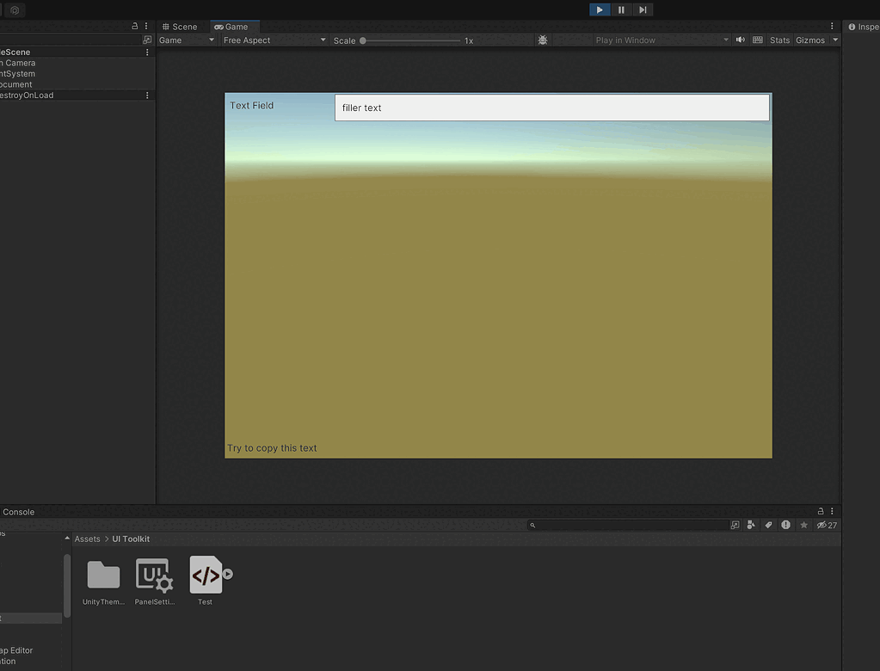The width and height of the screenshot is (880, 671).
Task: Open the Game view kebab options menu
Action: point(831,26)
